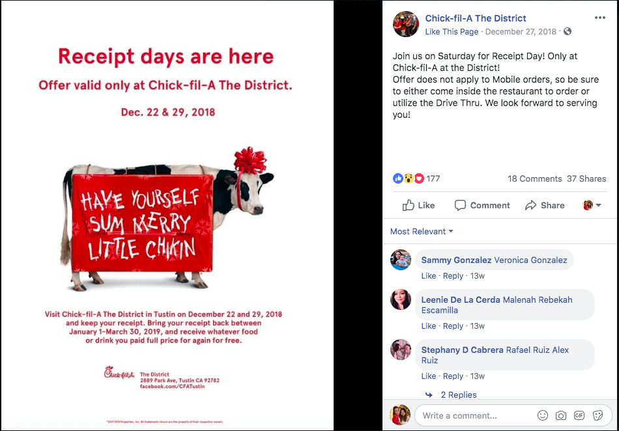Click the Share arrow icon
This screenshot has width=619, height=431.
[x=530, y=205]
